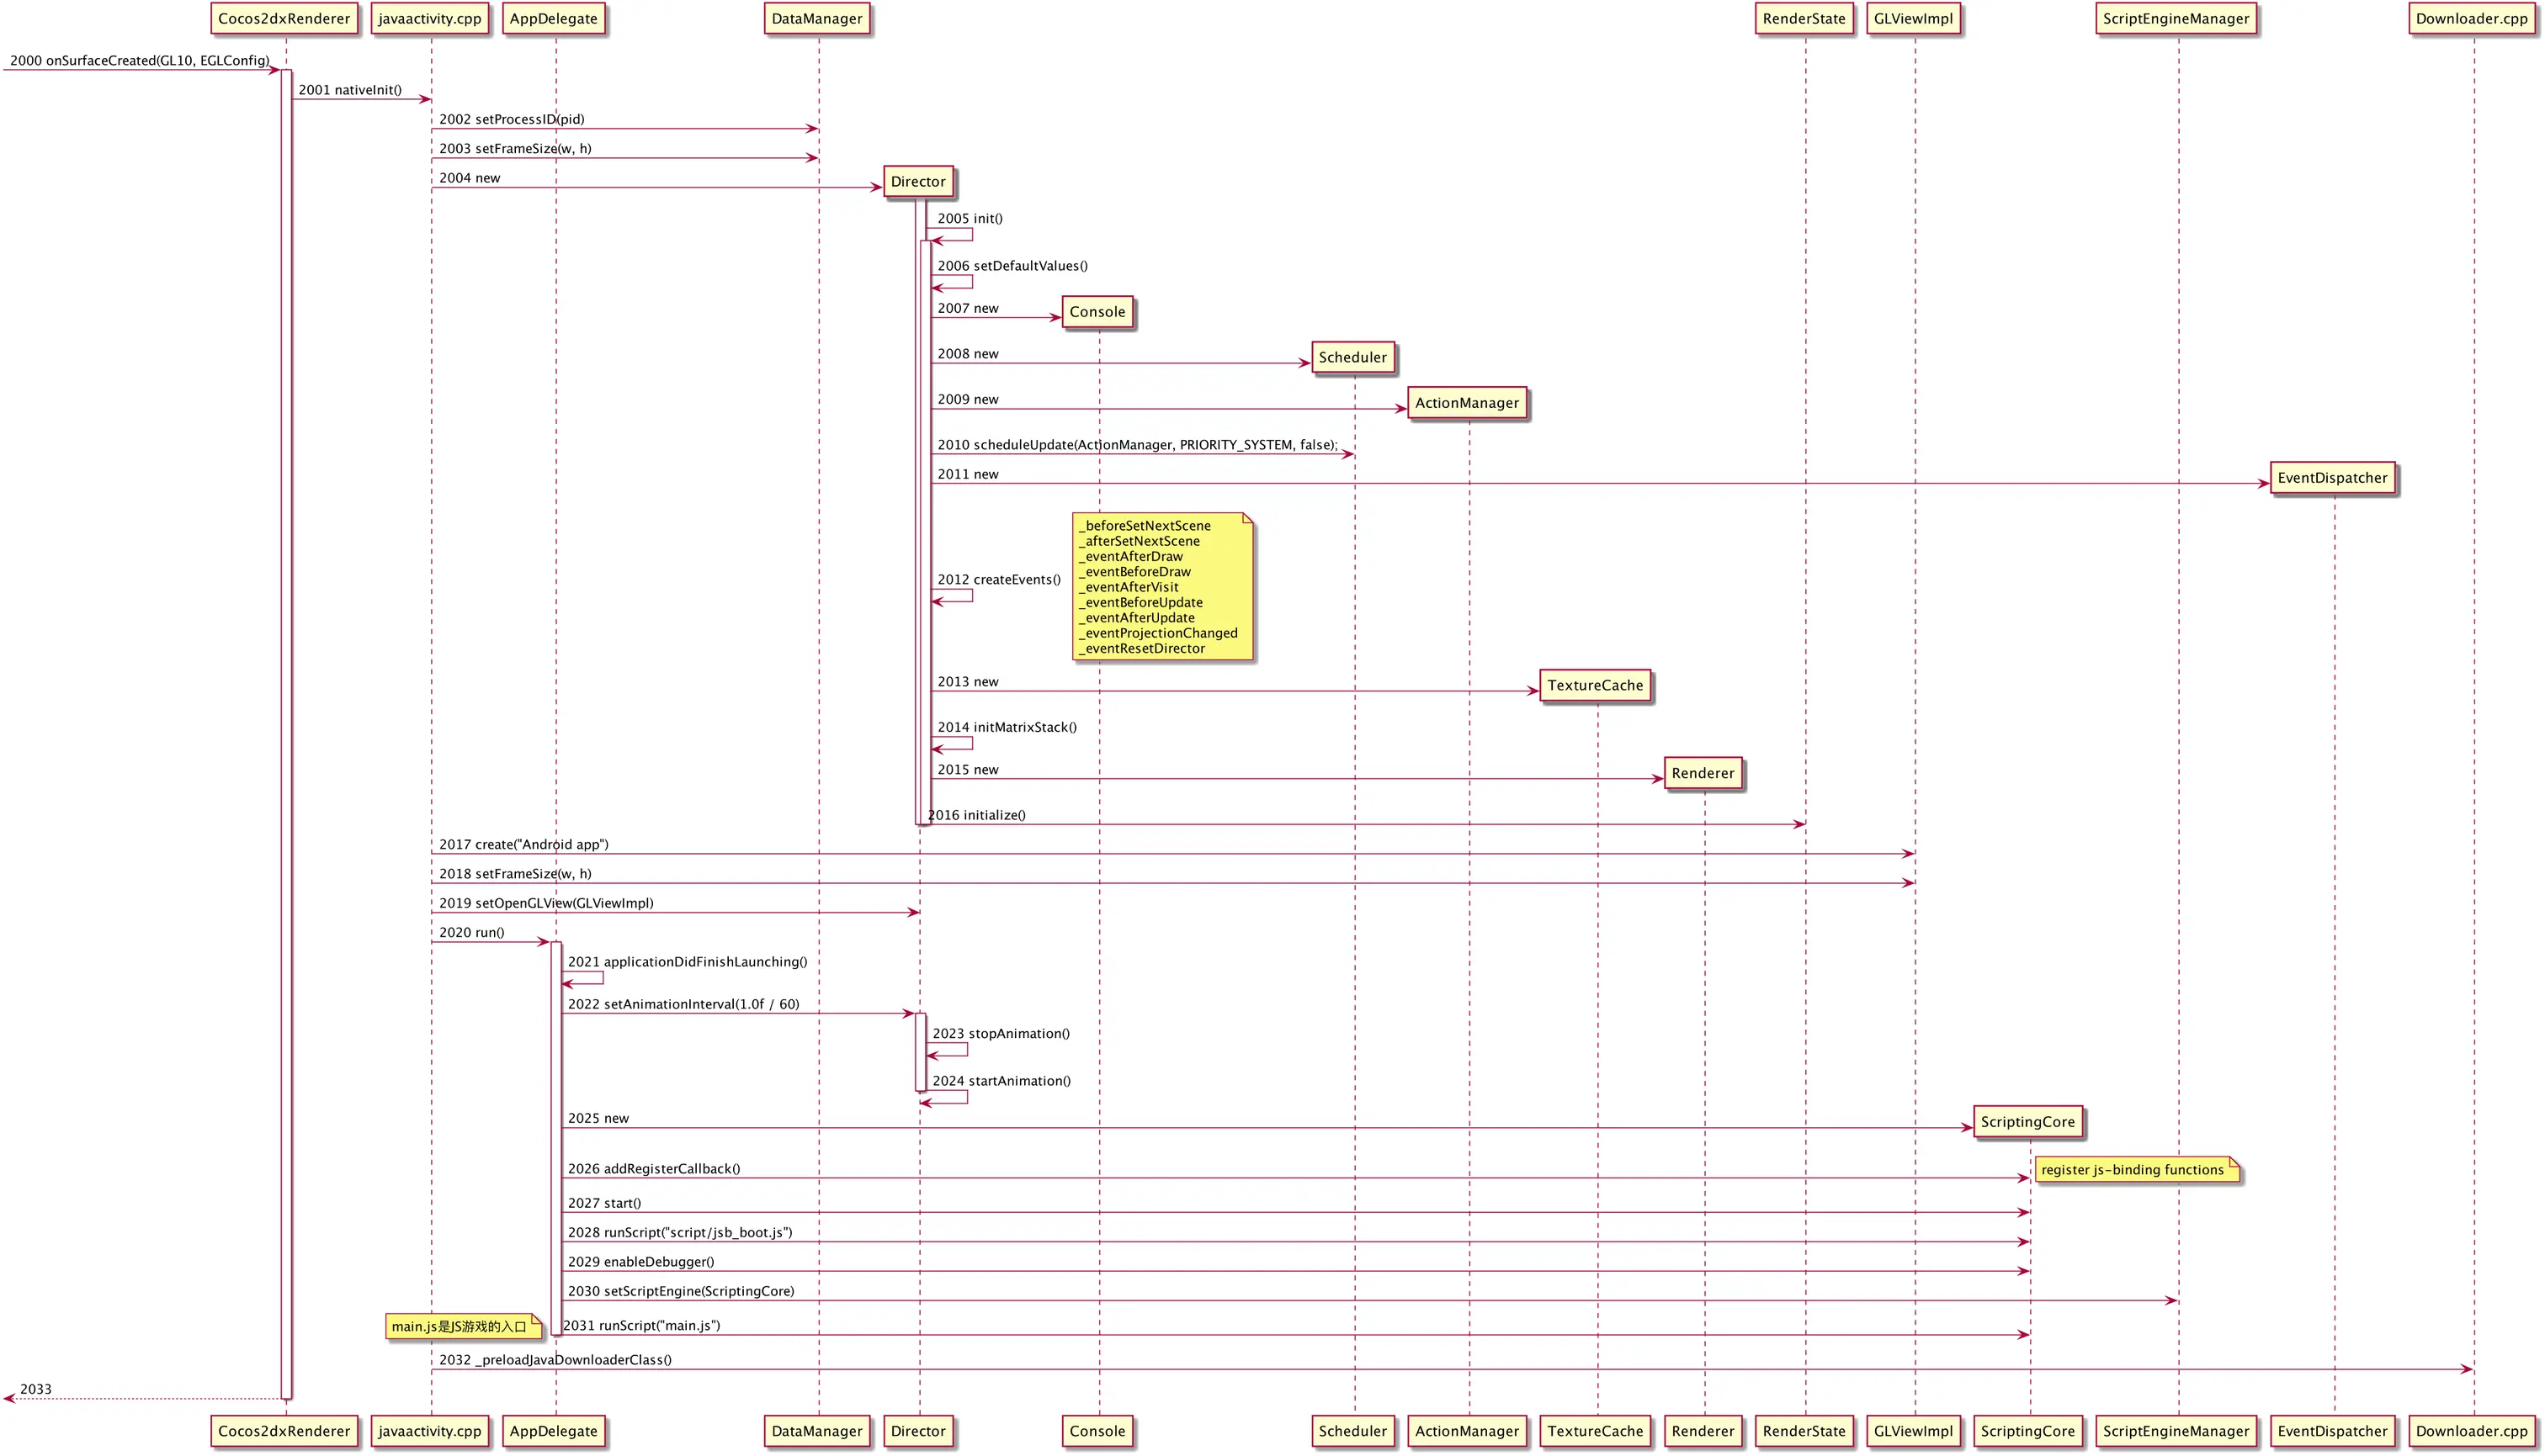Click the top Cocos2dxRenderer header box
This screenshot has height=1456, width=2545.
click(284, 19)
